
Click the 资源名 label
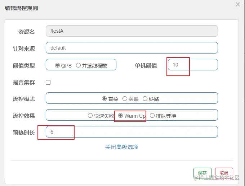(x=26, y=32)
